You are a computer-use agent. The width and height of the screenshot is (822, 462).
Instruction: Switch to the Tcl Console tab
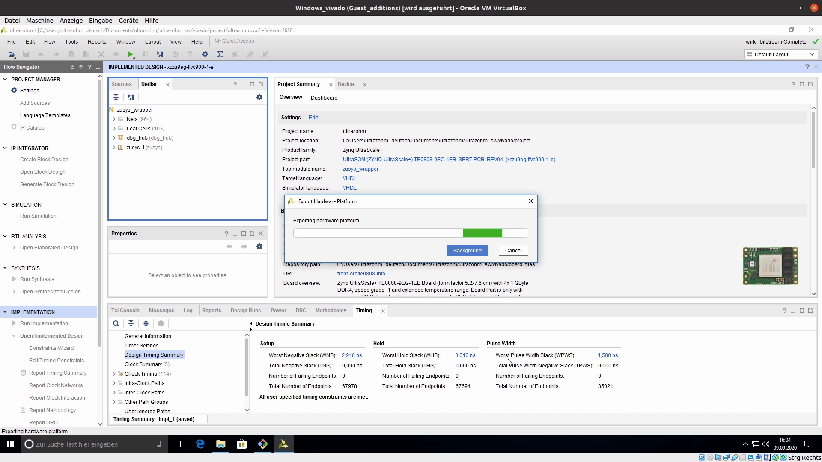tap(125, 311)
